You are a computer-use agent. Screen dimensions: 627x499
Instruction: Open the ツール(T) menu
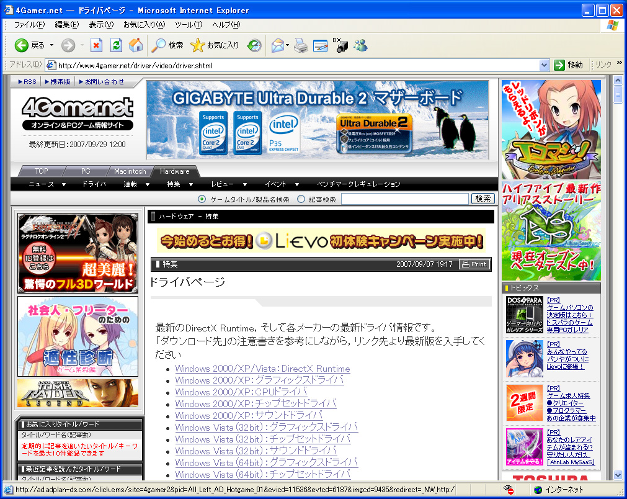click(x=189, y=25)
